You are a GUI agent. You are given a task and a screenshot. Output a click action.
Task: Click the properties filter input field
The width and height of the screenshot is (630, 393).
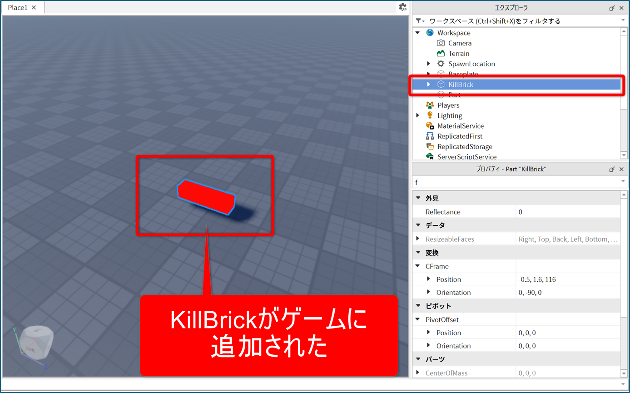click(516, 182)
